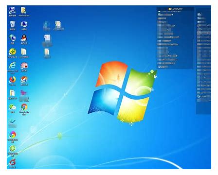Viewport: 218px width, 175px height.
Task: Launch the colorful house icon shortcut
Action: (x=24, y=79)
